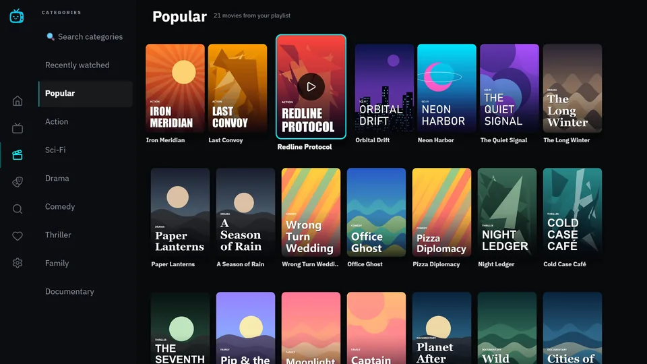Open The Quiet Signal poster
The height and width of the screenshot is (364, 647).
click(510, 88)
